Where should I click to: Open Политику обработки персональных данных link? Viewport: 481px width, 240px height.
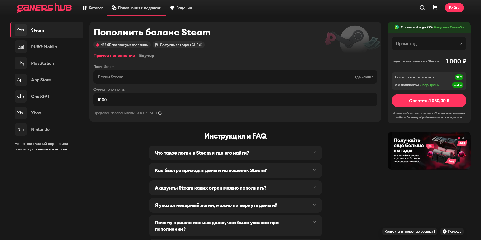(x=434, y=117)
